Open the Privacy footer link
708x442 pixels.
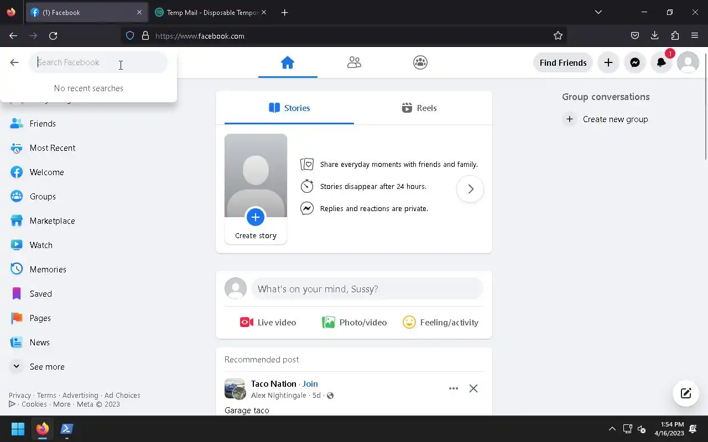[x=20, y=396]
